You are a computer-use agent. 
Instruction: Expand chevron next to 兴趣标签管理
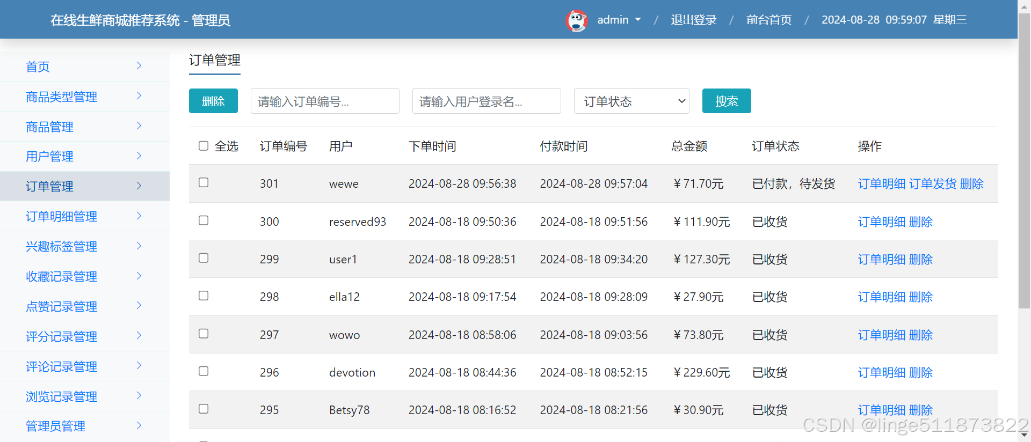(139, 246)
